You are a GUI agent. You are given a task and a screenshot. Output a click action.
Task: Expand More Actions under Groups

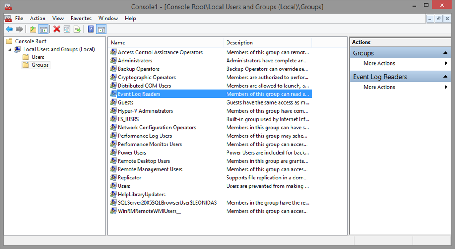click(445, 63)
